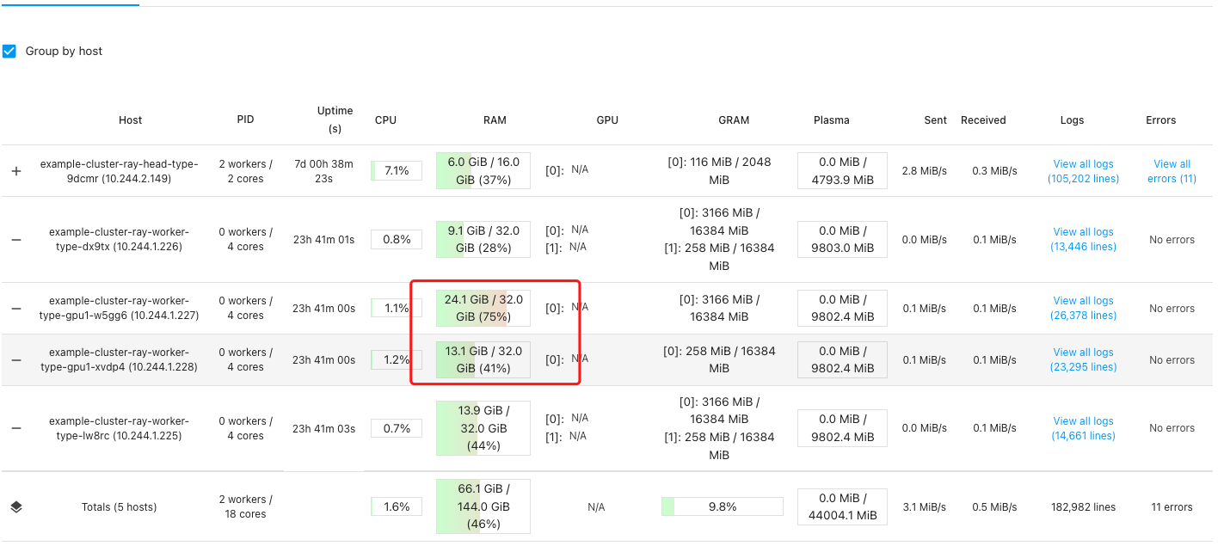Click the Errors column header

point(1160,120)
